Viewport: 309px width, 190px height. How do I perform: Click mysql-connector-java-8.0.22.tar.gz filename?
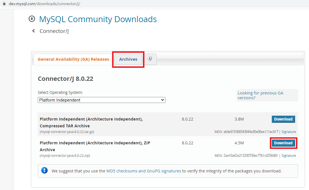(x=67, y=132)
